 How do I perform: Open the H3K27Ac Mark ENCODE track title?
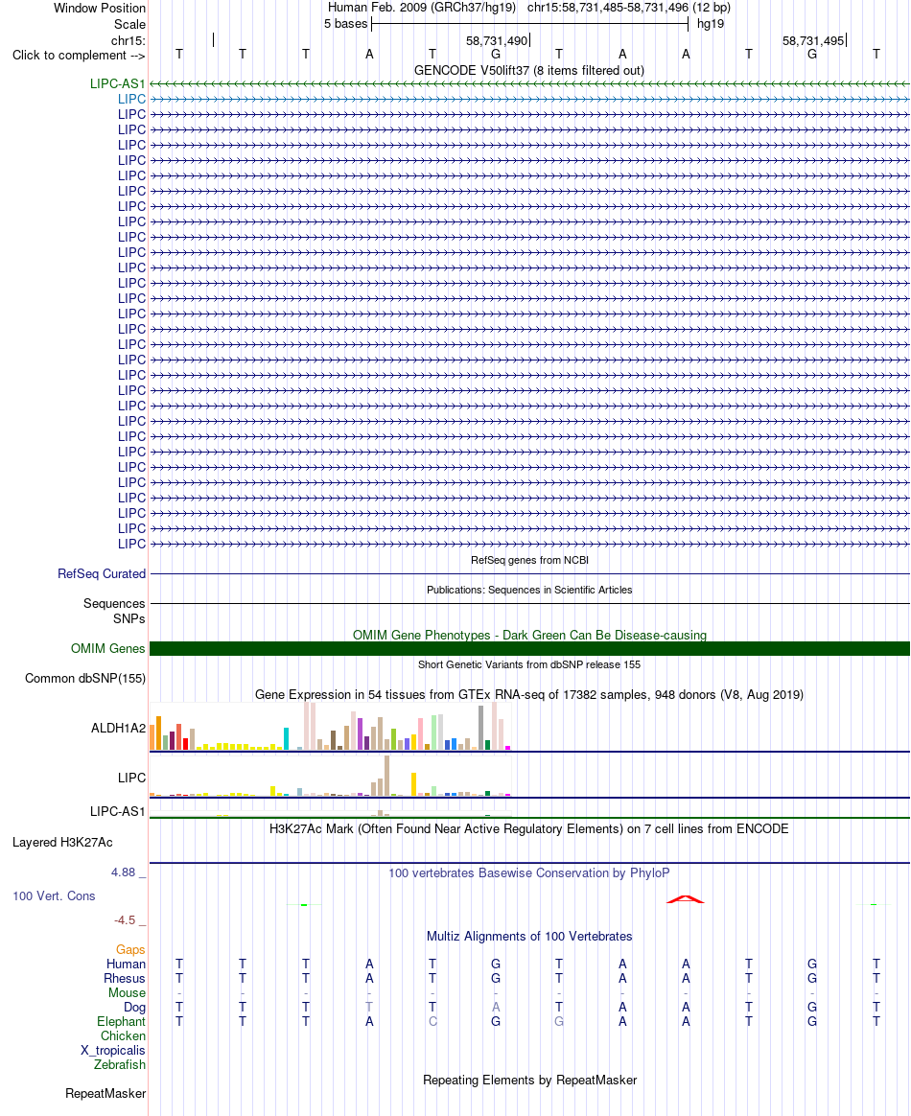[x=528, y=829]
